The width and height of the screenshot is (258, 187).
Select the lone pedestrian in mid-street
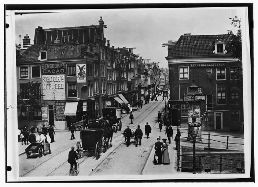click(x=131, y=118)
